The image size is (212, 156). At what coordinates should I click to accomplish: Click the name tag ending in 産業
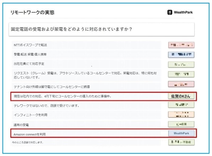181,124
